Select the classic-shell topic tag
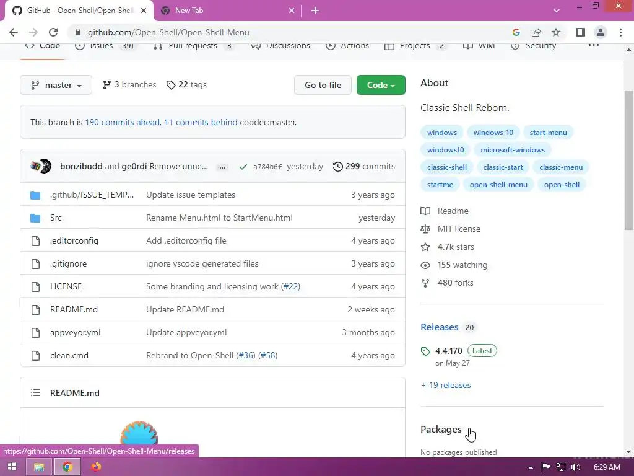634x476 pixels. [x=447, y=167]
